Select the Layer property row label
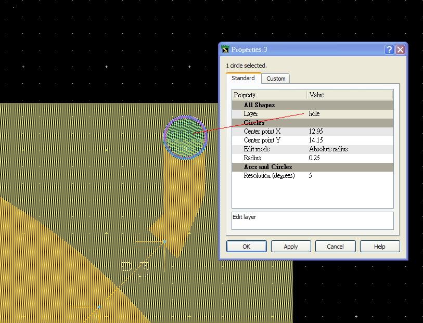This screenshot has height=323, width=423. click(x=251, y=114)
